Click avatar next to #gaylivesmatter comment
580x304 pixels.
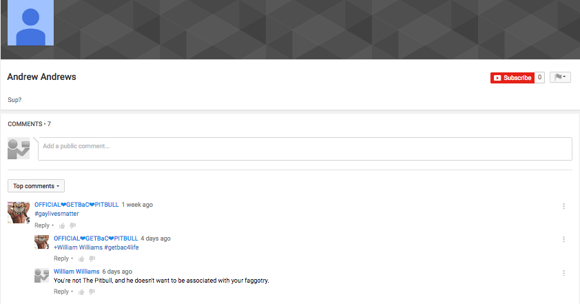pos(19,212)
